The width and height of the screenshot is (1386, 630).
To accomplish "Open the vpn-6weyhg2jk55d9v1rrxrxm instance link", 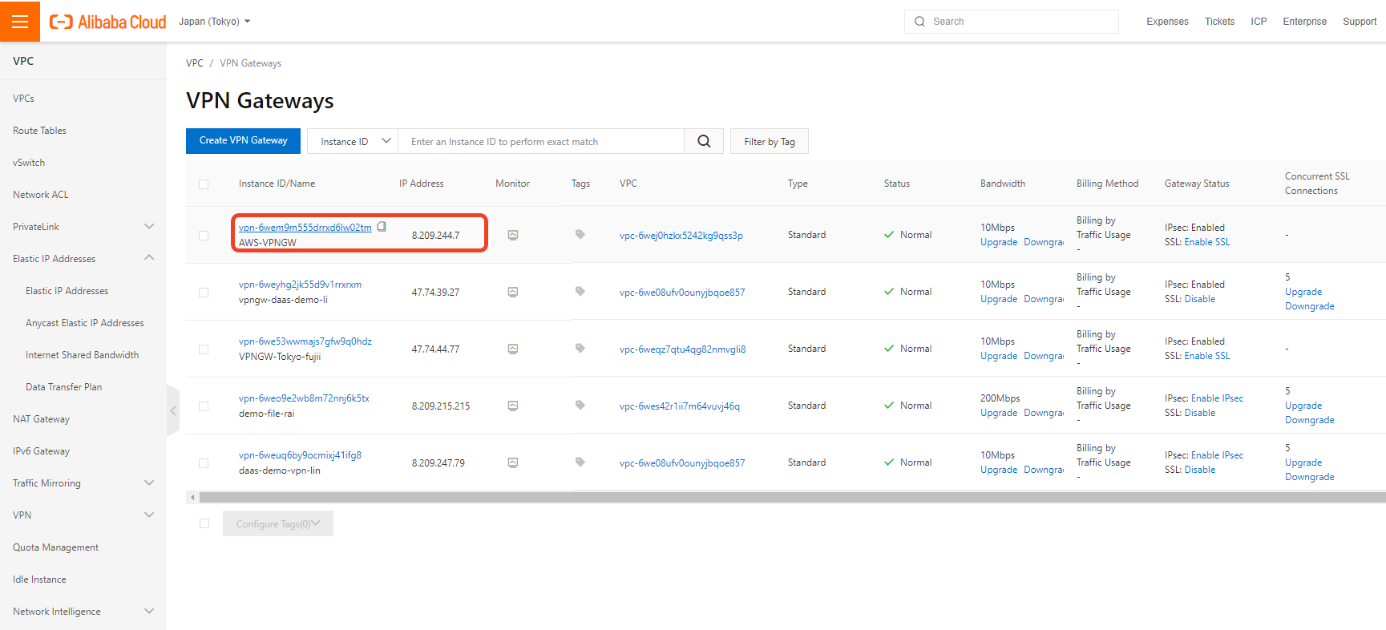I will [x=300, y=285].
